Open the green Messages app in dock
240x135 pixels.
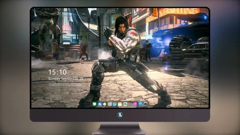(x=94, y=104)
